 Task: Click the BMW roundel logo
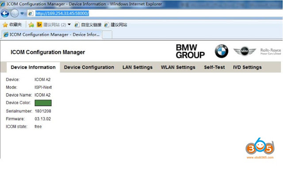point(222,51)
